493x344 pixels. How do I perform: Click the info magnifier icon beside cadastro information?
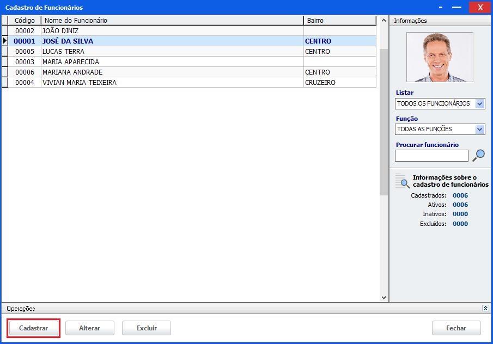(x=403, y=181)
